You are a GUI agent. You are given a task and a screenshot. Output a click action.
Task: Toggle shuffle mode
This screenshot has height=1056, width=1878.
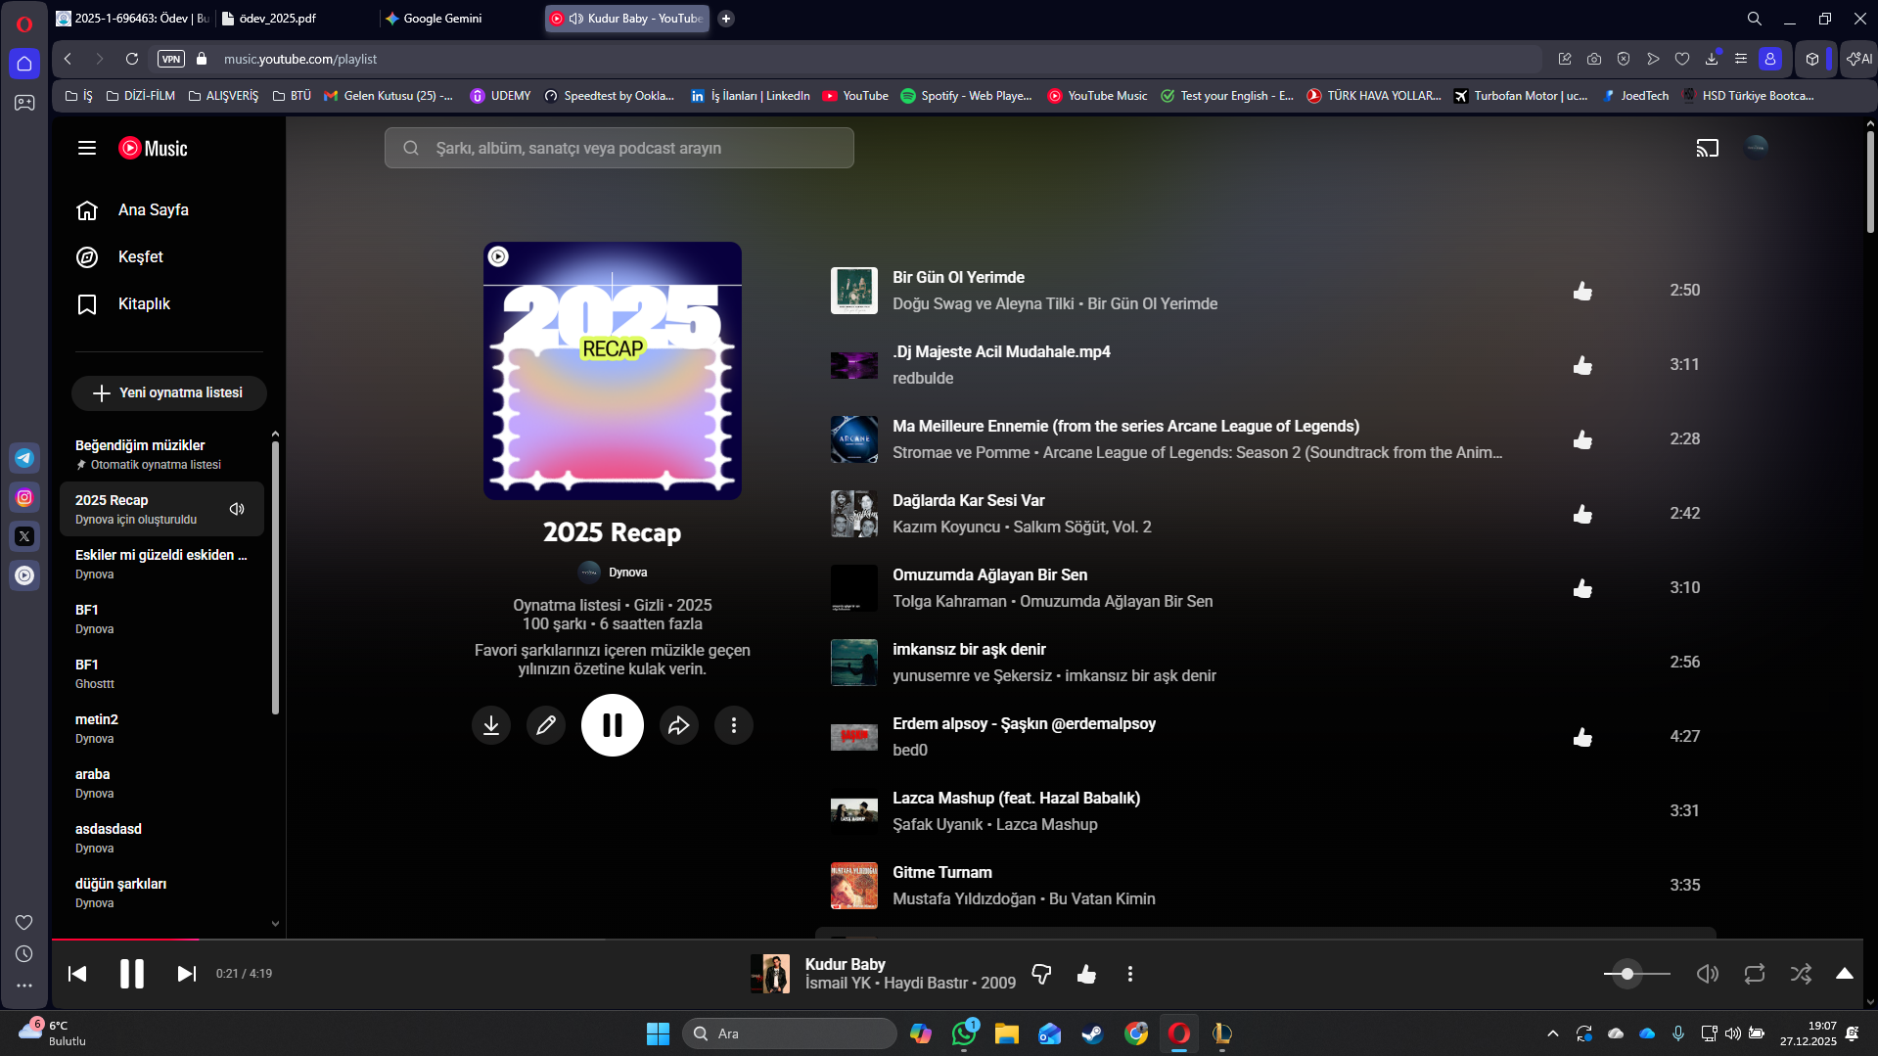[x=1801, y=974]
